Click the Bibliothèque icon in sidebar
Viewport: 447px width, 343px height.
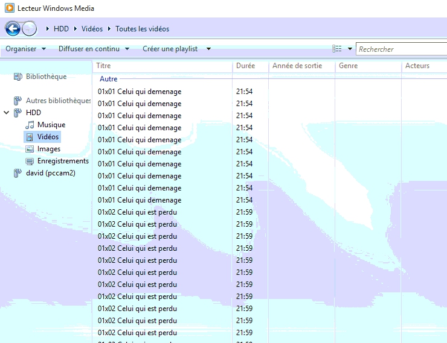[x=18, y=77]
